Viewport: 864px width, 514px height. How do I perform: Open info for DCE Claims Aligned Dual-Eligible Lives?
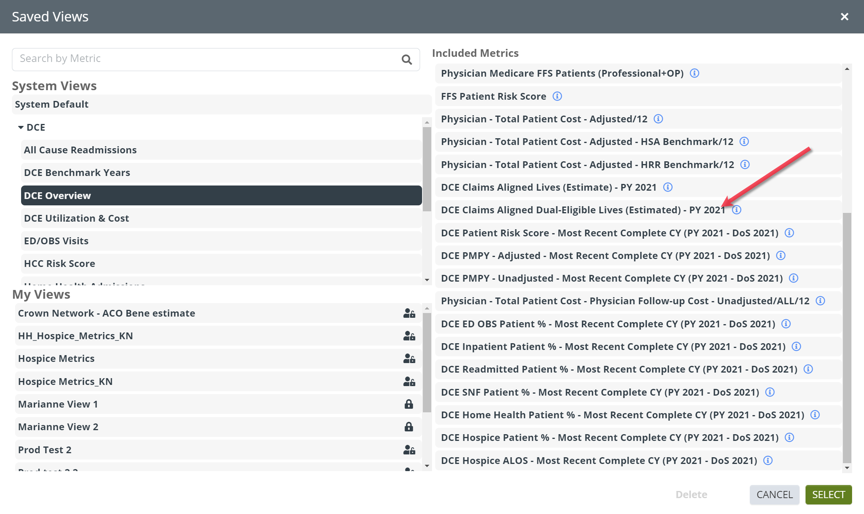[x=737, y=210]
